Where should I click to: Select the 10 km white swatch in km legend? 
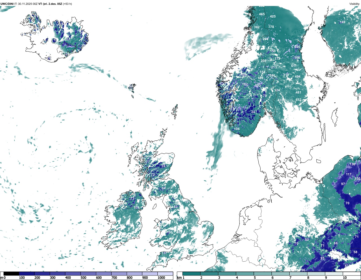pyautogui.click(x=352, y=274)
